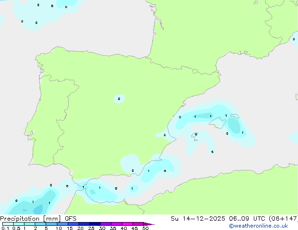Image resolution: width=298 pixels, height=230 pixels.
Task: Click the 'GFS' model label
Action: tap(71, 219)
